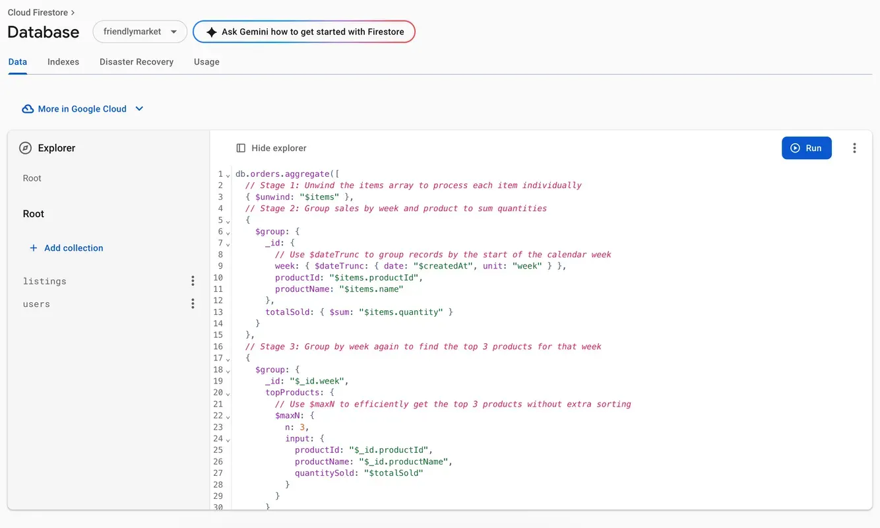This screenshot has height=528, width=880.
Task: Click line number 29 in the gutter
Action: click(218, 496)
